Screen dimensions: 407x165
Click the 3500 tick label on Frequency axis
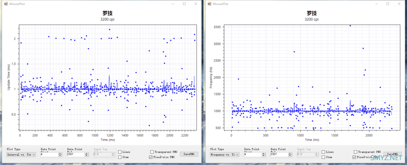point(217,27)
